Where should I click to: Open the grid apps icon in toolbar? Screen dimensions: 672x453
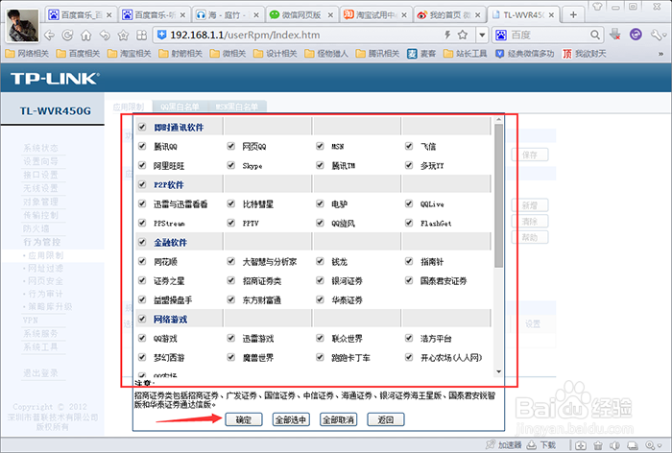click(141, 36)
